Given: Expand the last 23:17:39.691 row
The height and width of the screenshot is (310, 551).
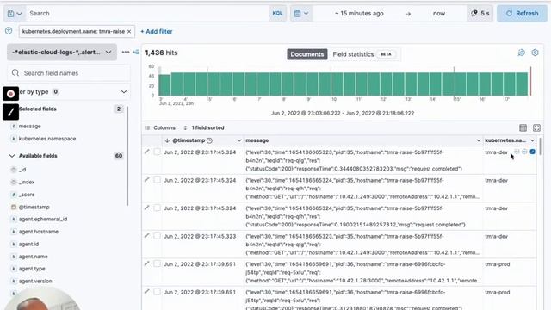Looking at the screenshot, I should click(x=147, y=292).
